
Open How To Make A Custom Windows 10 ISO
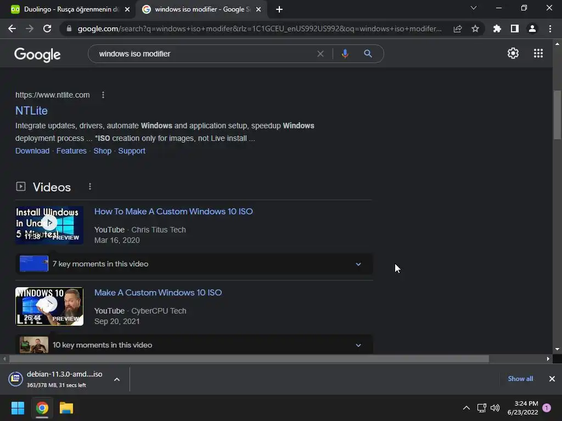tap(173, 211)
